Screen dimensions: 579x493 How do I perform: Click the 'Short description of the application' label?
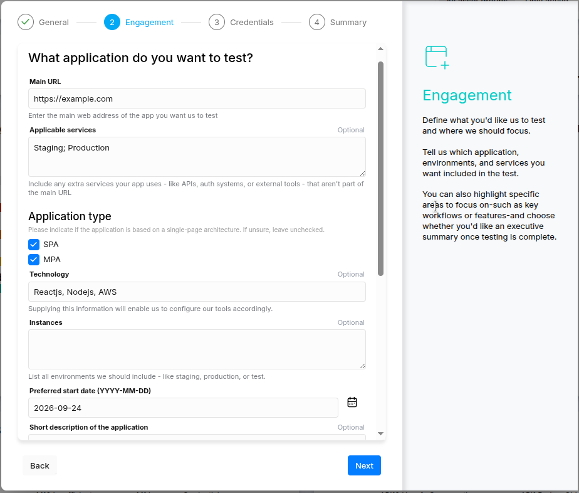[88, 427]
